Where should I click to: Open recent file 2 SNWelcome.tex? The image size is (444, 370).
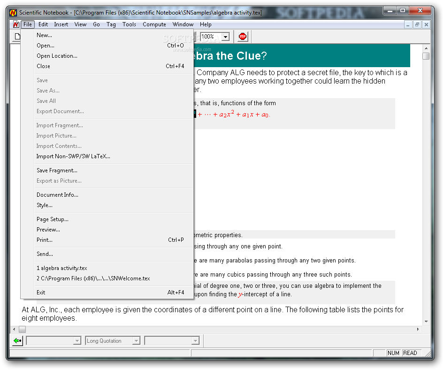107,278
